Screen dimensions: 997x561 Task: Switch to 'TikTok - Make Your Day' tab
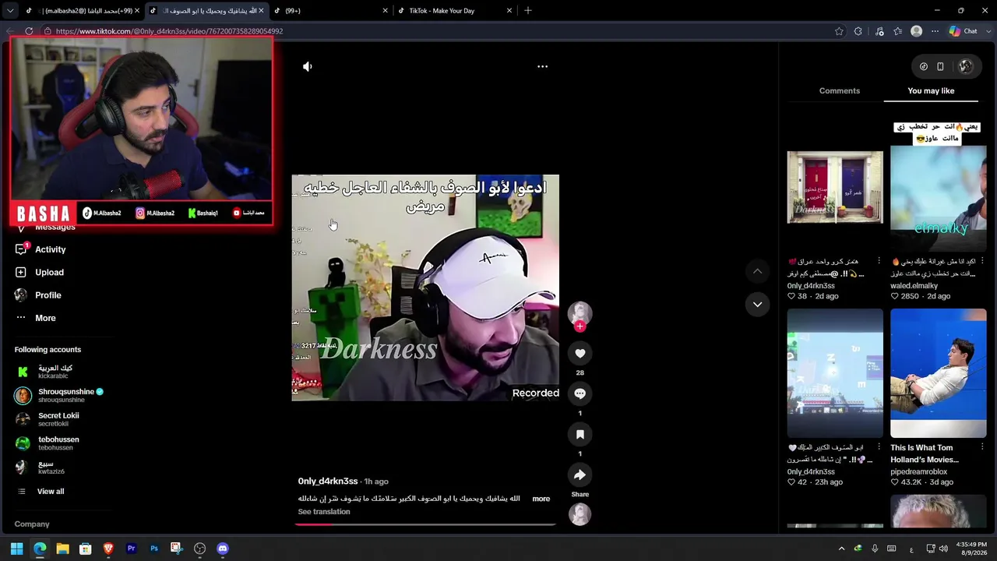pyautogui.click(x=456, y=11)
